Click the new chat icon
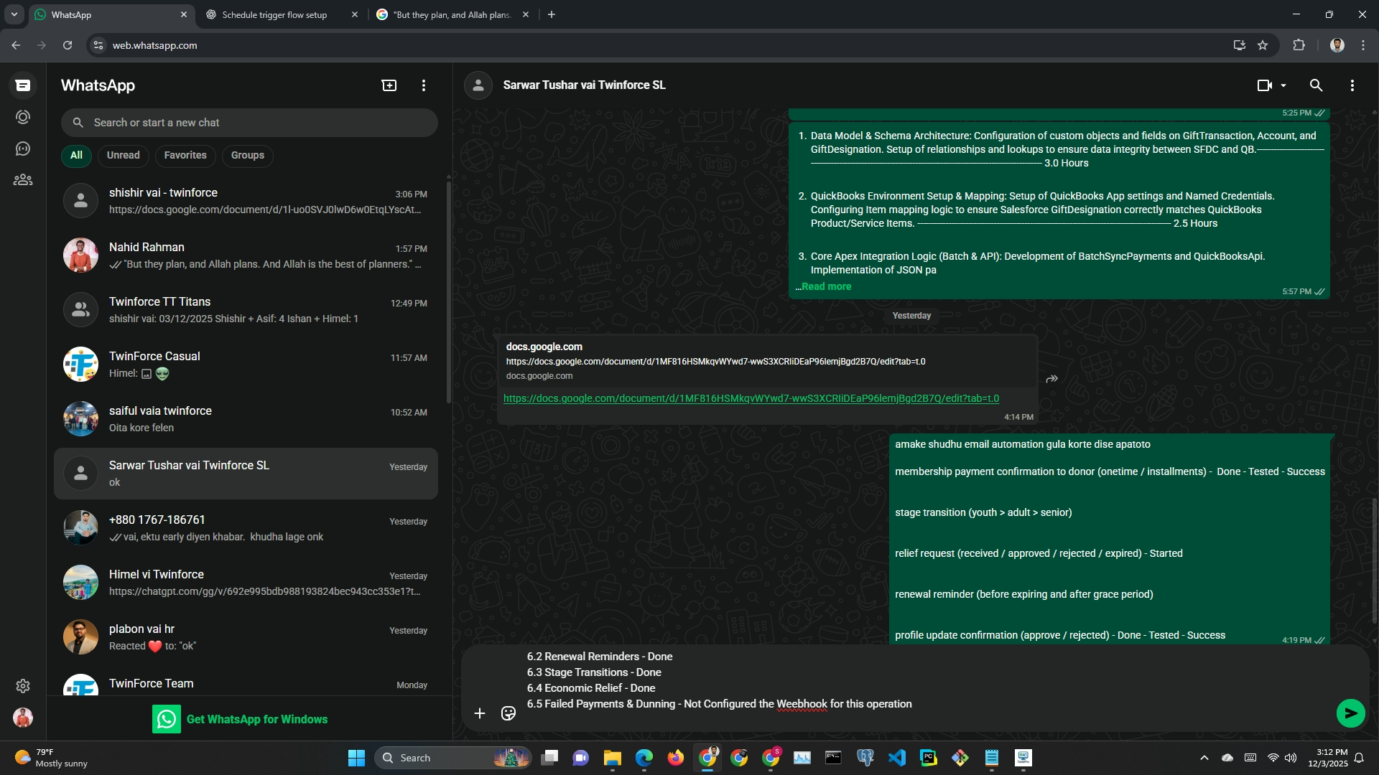 coord(389,85)
